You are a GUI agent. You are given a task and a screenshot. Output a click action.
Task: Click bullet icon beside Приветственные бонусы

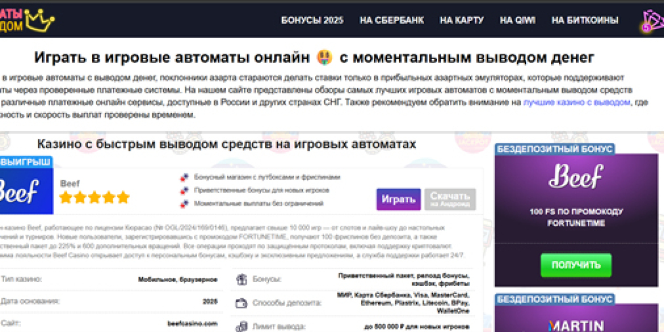[x=185, y=190]
